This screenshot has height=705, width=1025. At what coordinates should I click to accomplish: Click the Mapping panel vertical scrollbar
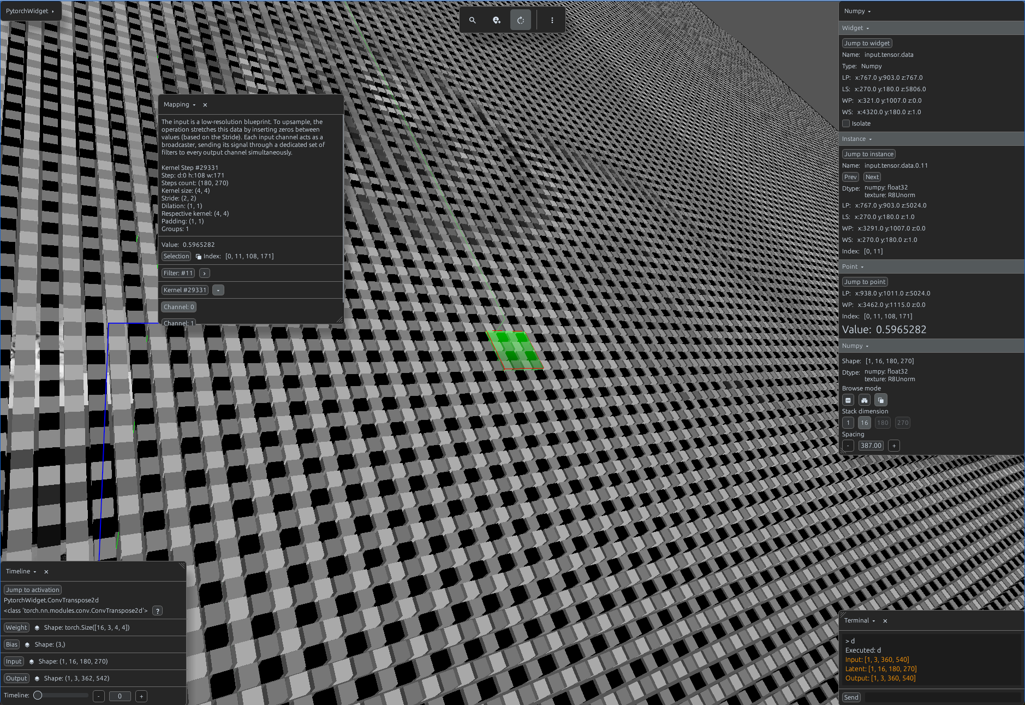[x=343, y=208]
